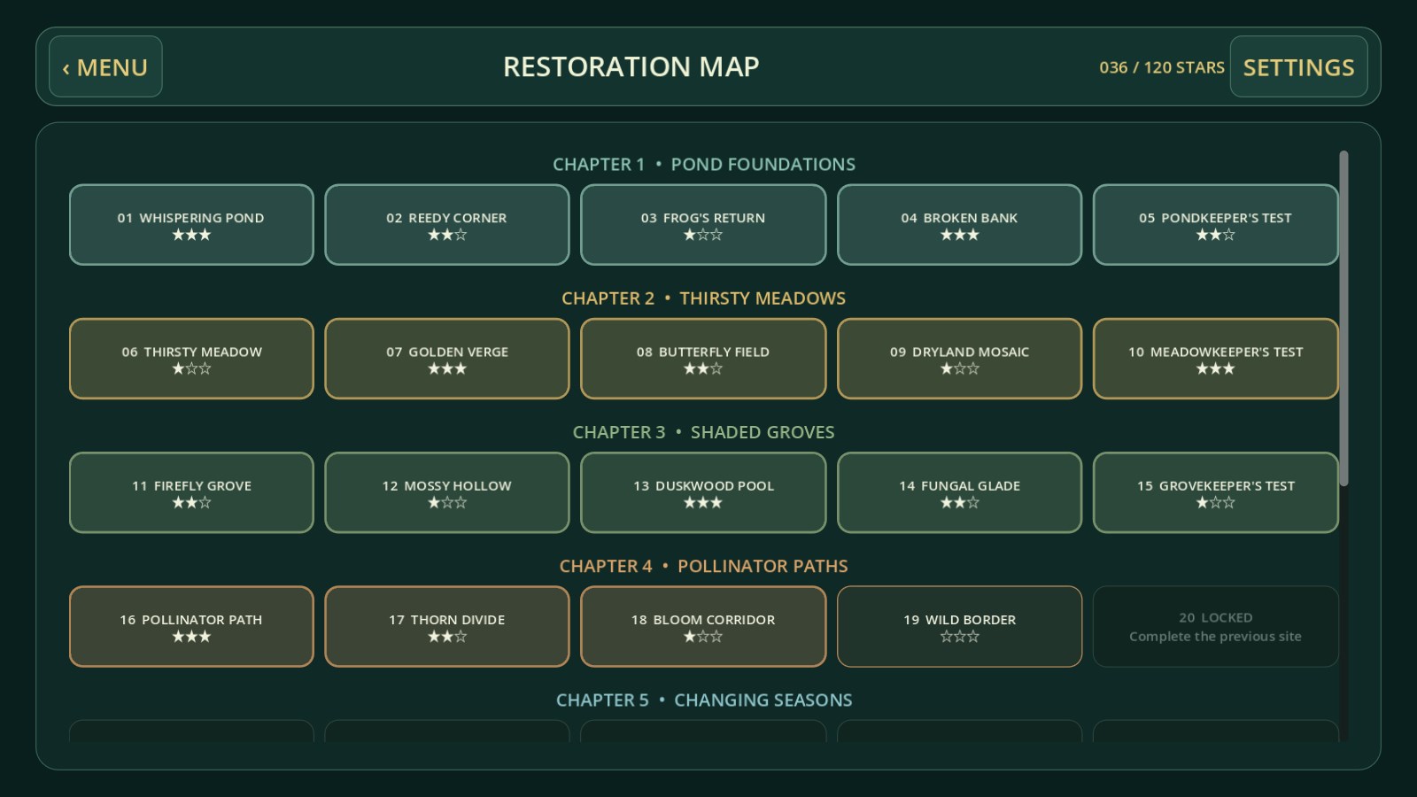Image resolution: width=1417 pixels, height=797 pixels.
Task: Click the locked level 20 card
Action: point(1215,626)
